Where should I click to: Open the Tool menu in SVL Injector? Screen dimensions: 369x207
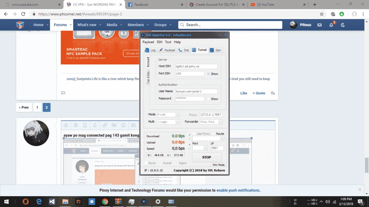click(x=168, y=42)
